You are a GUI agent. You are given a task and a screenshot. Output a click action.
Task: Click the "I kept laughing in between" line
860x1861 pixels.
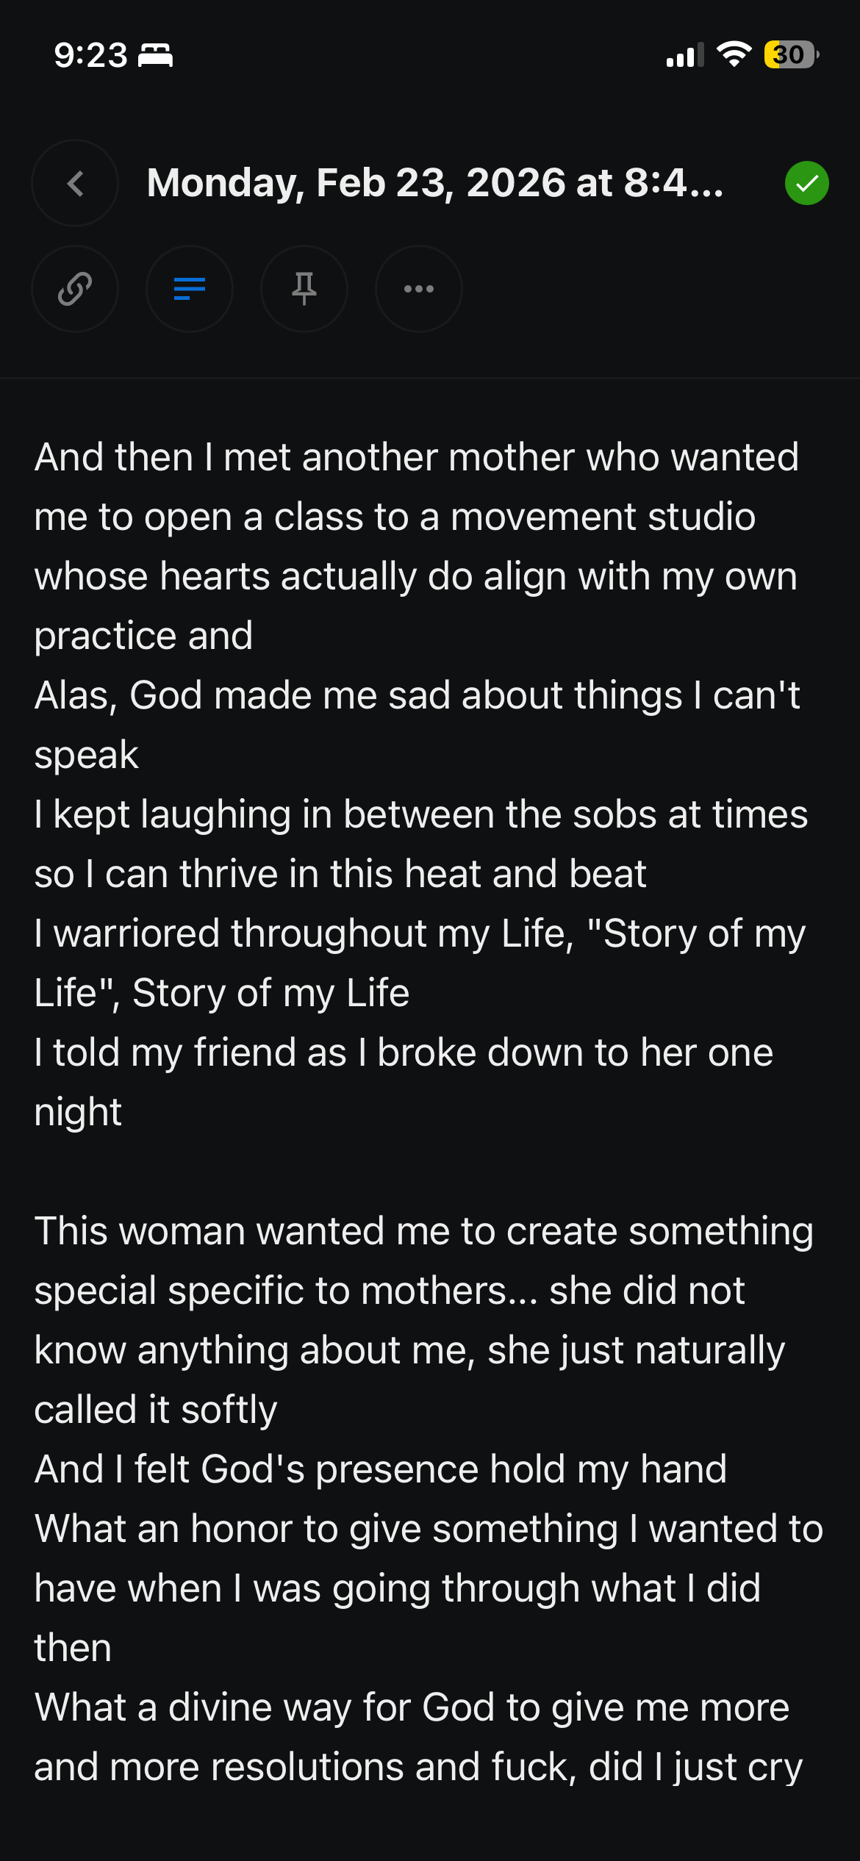[x=420, y=814]
